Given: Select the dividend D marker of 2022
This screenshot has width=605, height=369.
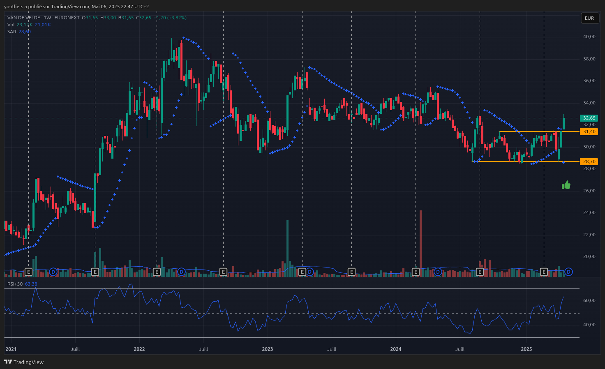Looking at the screenshot, I should coord(181,272).
